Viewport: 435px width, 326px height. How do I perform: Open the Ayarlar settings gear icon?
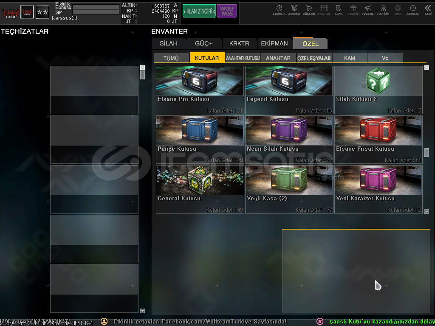point(413,10)
